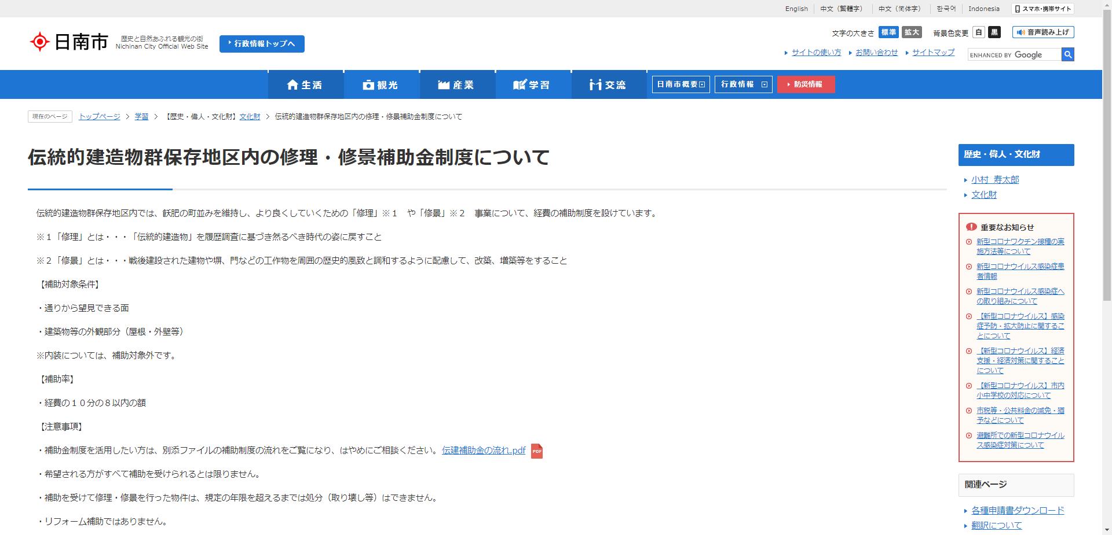
Task: Switch background color to 白
Action: 979,32
